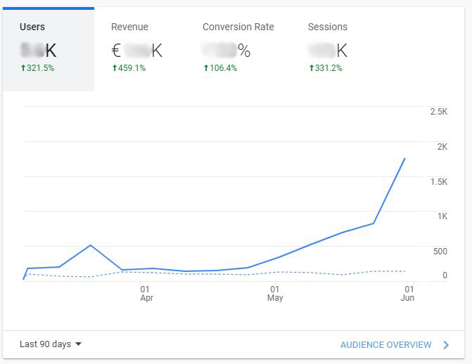The height and width of the screenshot is (364, 472).
Task: Click the chevron arrow next to Audience Overview
Action: pyautogui.click(x=446, y=345)
